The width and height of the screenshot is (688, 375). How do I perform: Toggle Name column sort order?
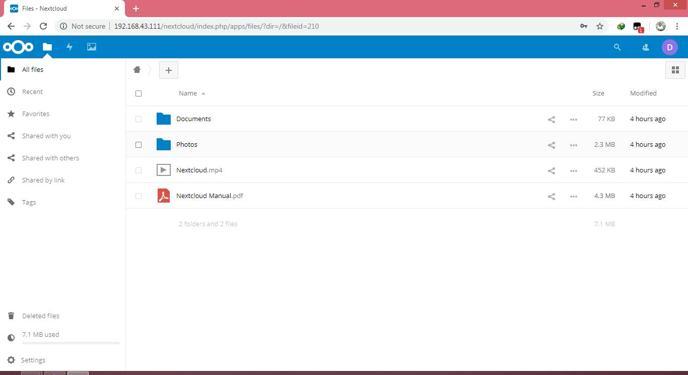tap(187, 93)
